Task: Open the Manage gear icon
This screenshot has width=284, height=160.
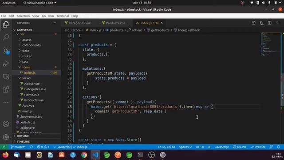Action: (6, 137)
